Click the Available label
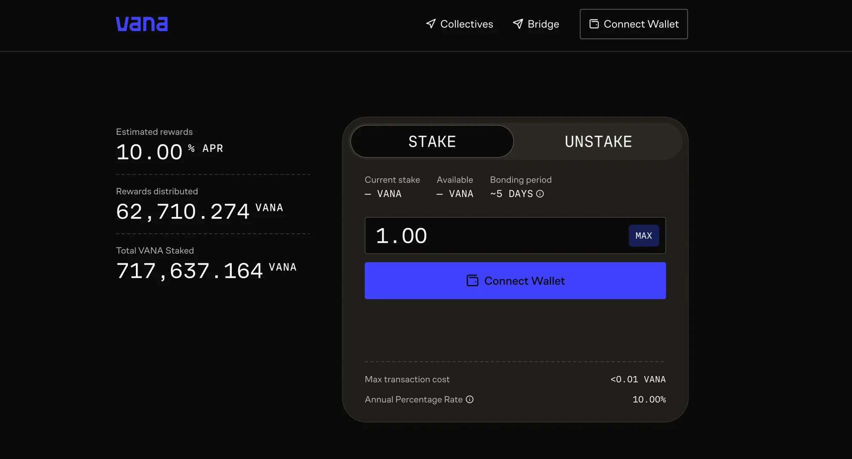The height and width of the screenshot is (459, 852). (x=455, y=180)
